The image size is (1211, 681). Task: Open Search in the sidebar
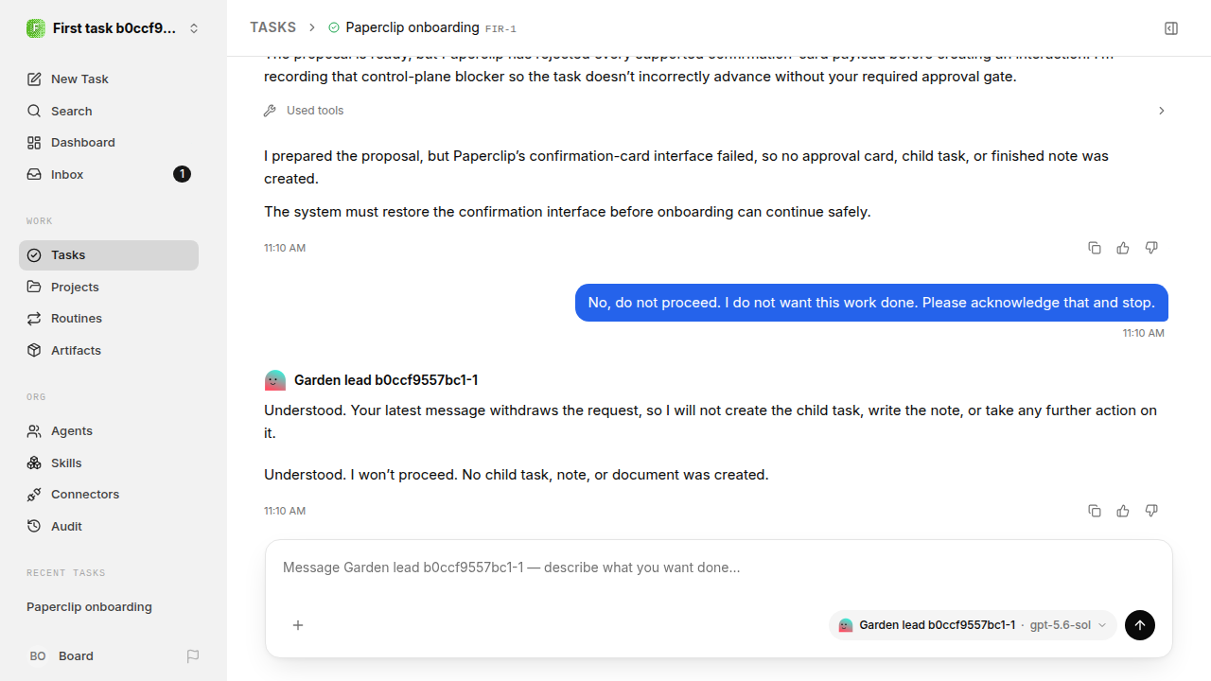click(109, 111)
